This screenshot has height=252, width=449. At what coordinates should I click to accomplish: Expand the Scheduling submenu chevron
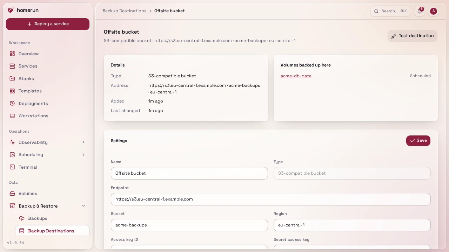(83, 155)
